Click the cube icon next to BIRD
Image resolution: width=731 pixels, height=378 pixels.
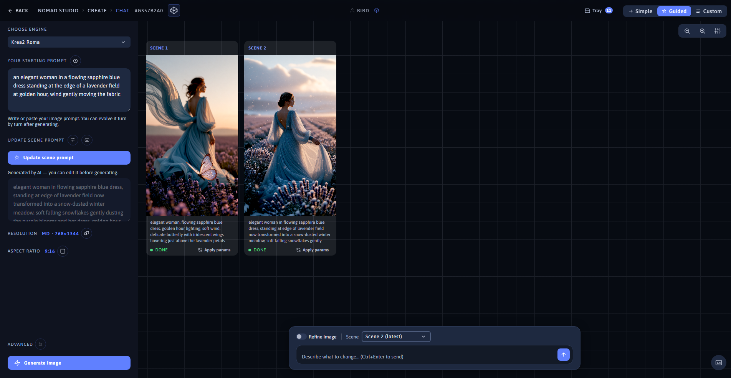pos(377,10)
